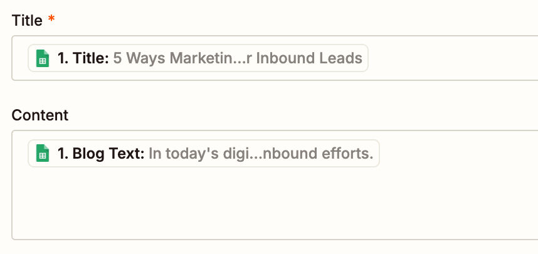
Task: Click the Content field label
Action: 40,115
